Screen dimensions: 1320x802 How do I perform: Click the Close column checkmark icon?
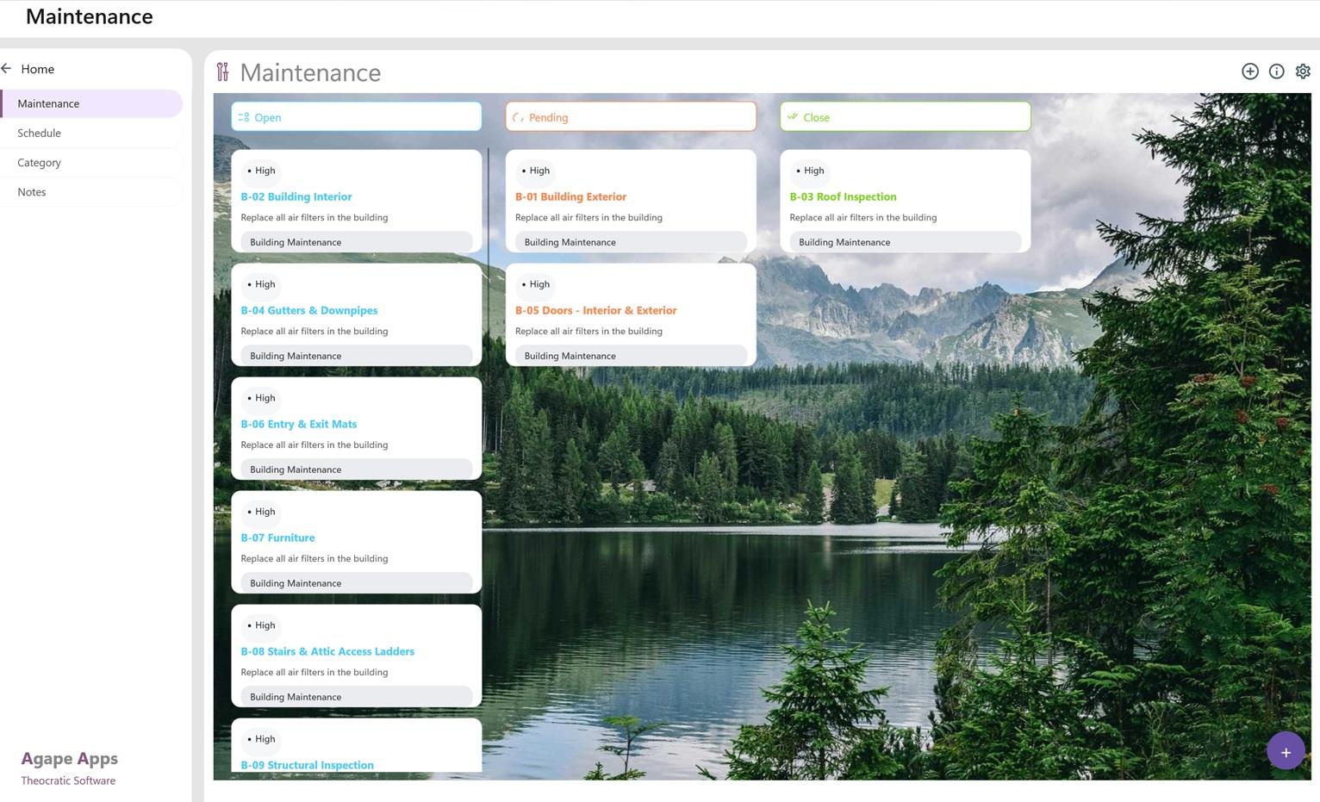[x=792, y=117]
